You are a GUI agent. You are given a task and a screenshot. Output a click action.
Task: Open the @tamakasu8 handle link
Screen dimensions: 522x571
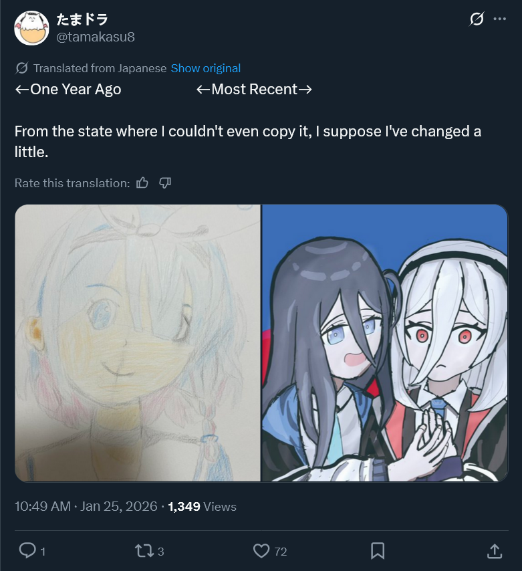[x=96, y=37]
